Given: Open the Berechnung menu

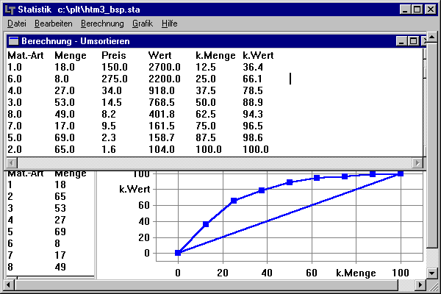Looking at the screenshot, I should [x=102, y=24].
